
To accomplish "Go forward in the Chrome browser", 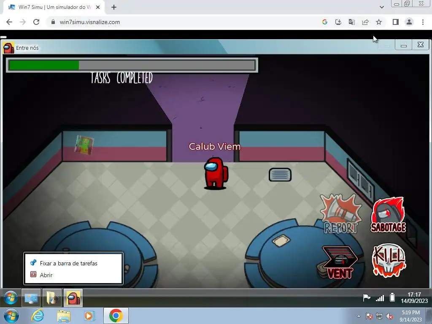I will pyautogui.click(x=23, y=22).
